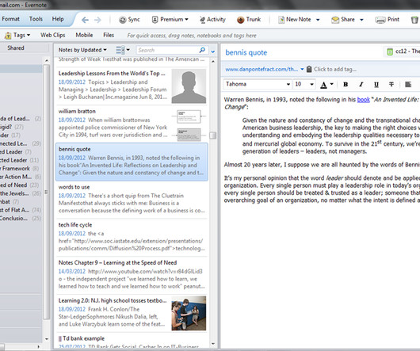Screen dimensions: 420x351
Task: Apply strikethrough formatting
Action: tap(391, 84)
